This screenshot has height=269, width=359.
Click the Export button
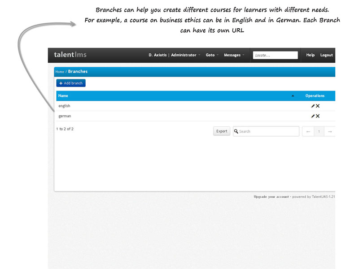pyautogui.click(x=222, y=131)
